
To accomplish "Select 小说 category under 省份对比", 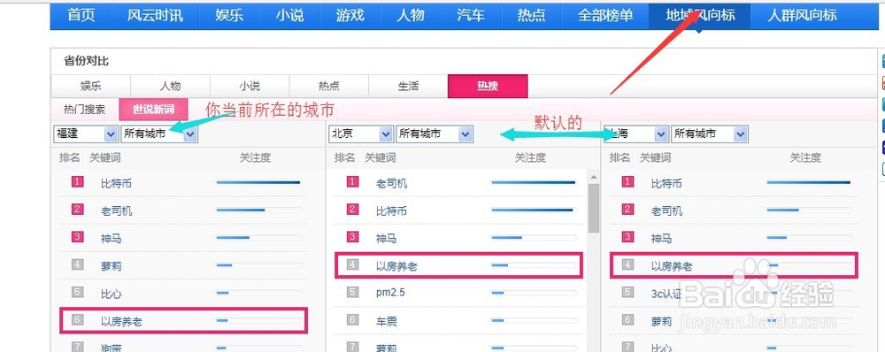I will [x=250, y=87].
